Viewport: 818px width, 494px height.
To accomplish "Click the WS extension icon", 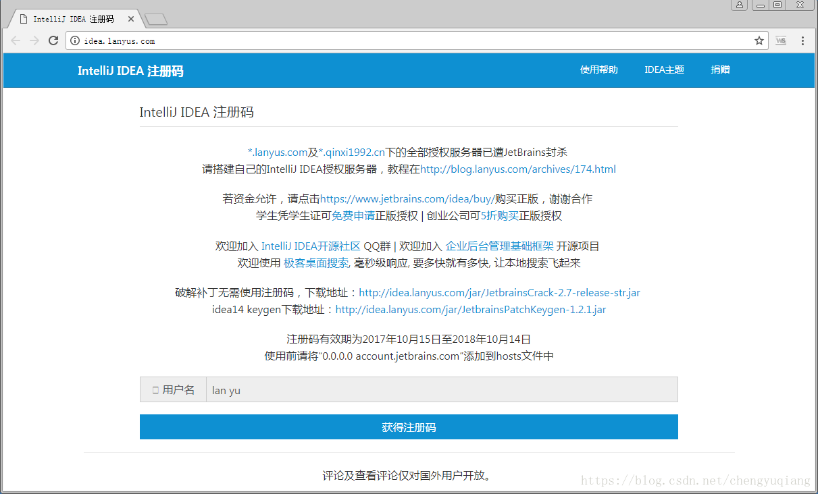I will coord(781,41).
